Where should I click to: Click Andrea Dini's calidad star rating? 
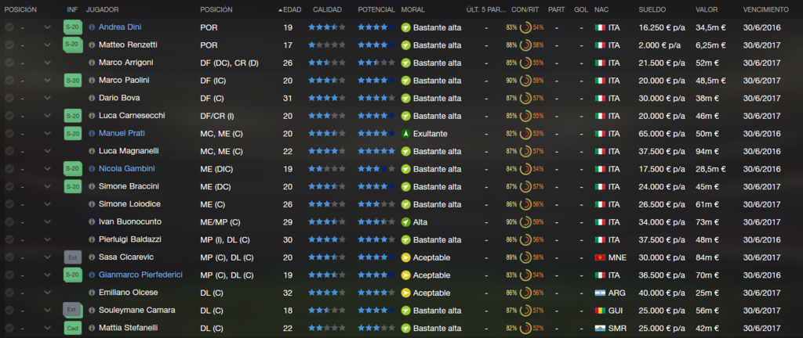click(327, 27)
